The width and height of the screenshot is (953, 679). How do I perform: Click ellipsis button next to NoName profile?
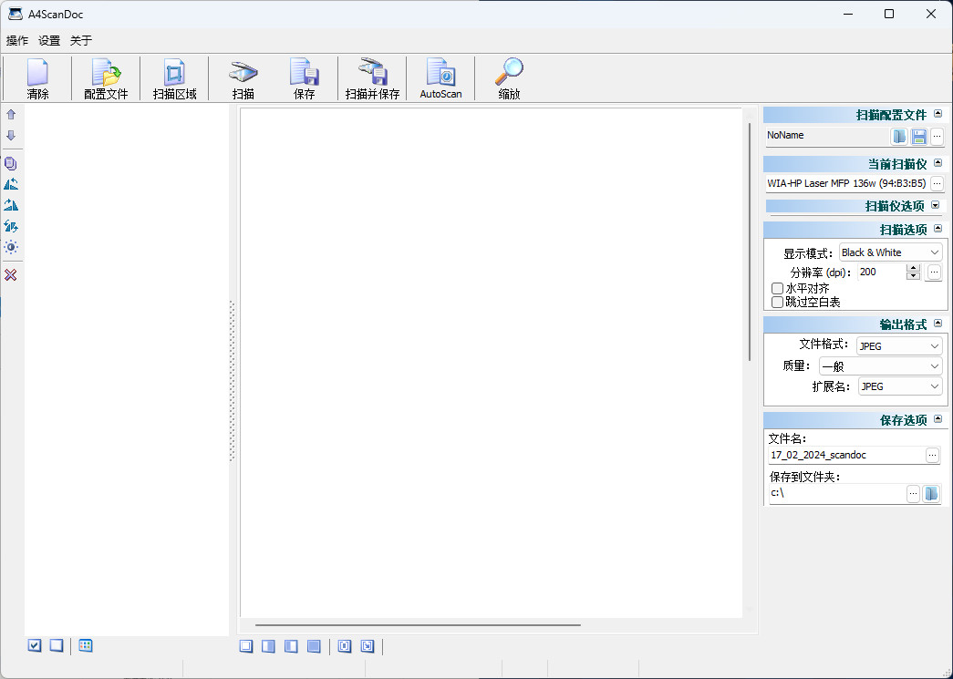click(937, 136)
